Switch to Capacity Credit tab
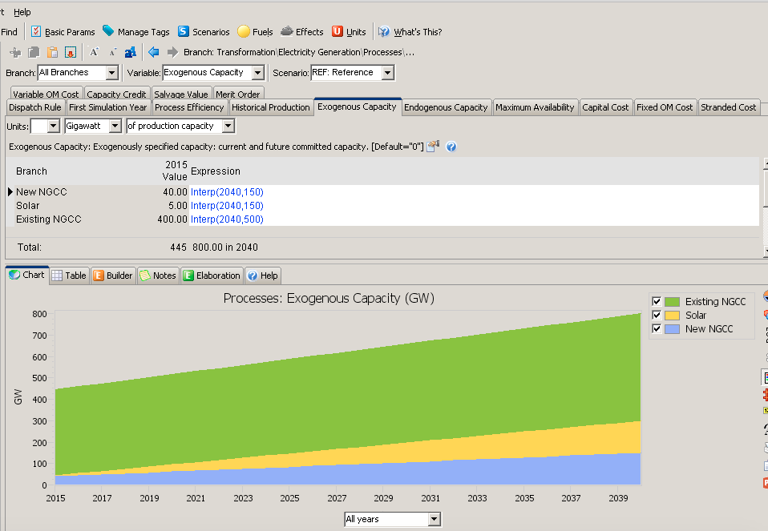 (x=116, y=94)
